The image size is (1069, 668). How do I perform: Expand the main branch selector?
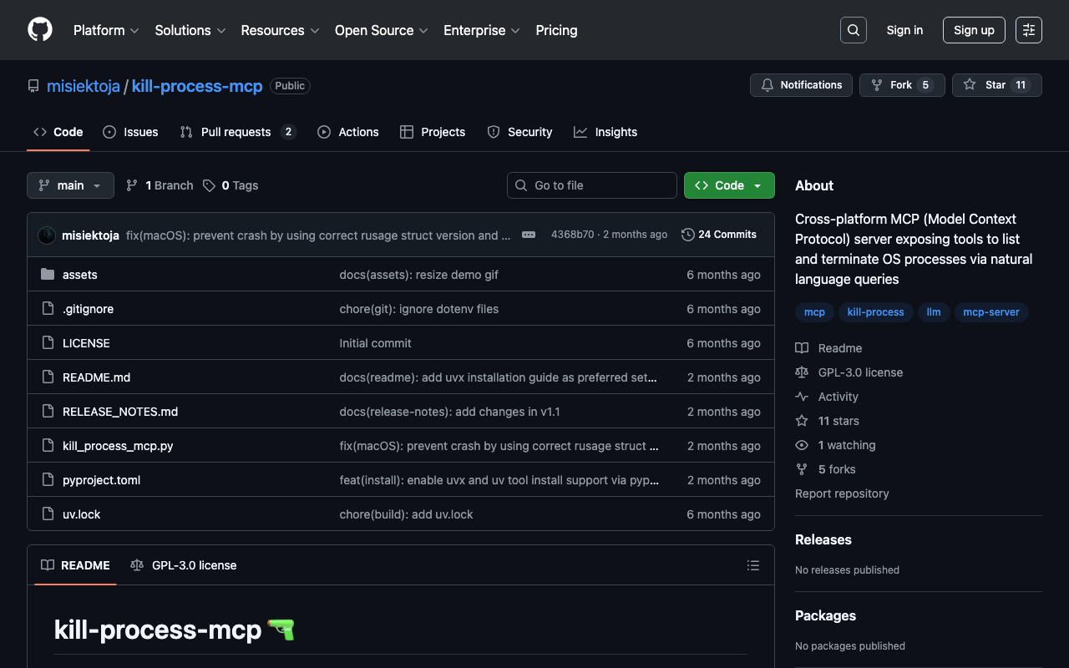point(70,185)
